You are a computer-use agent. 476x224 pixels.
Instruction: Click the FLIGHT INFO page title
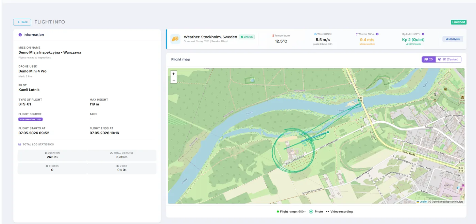50,22
